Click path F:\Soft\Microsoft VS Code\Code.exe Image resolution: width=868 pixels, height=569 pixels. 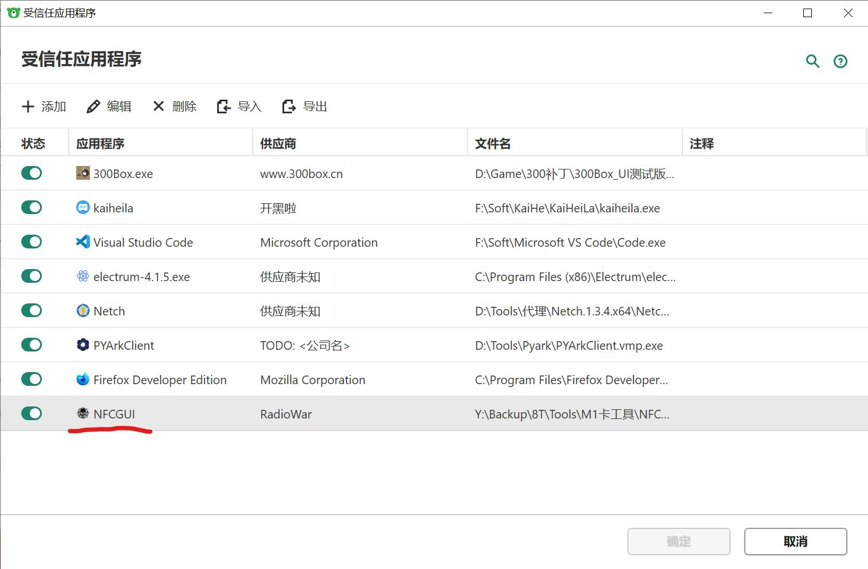tap(570, 243)
